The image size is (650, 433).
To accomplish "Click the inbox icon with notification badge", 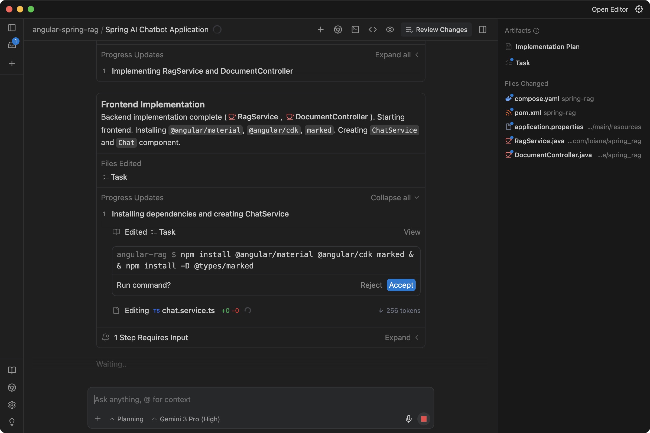I will [x=12, y=44].
